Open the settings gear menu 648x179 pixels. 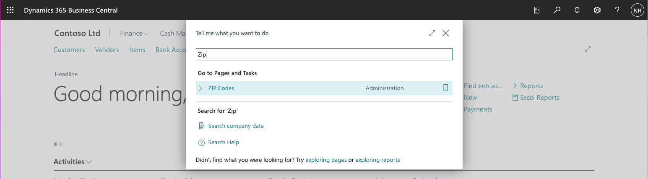(597, 10)
